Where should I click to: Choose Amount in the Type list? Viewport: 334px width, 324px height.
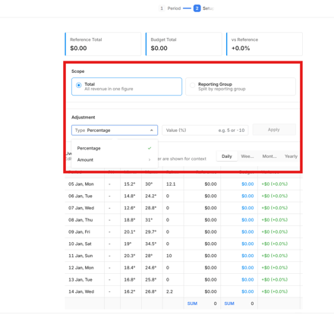coord(115,159)
